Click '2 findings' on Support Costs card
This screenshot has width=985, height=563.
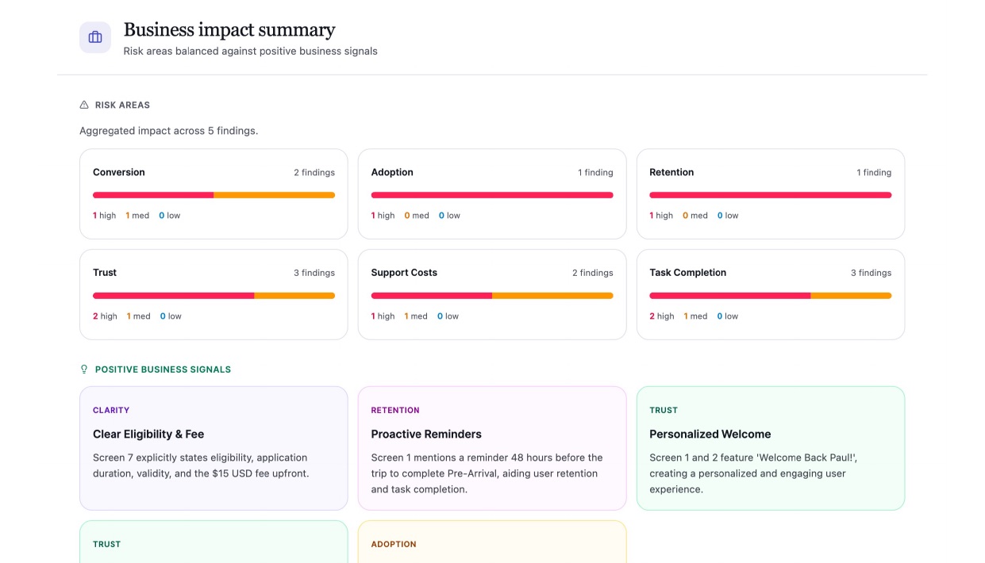(x=593, y=274)
